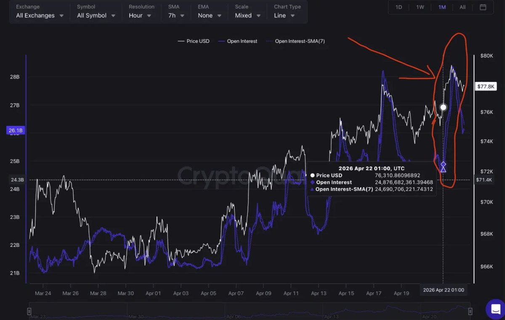Change Chart Type via the Line dropdown
The image size is (505, 320).
pyautogui.click(x=285, y=15)
